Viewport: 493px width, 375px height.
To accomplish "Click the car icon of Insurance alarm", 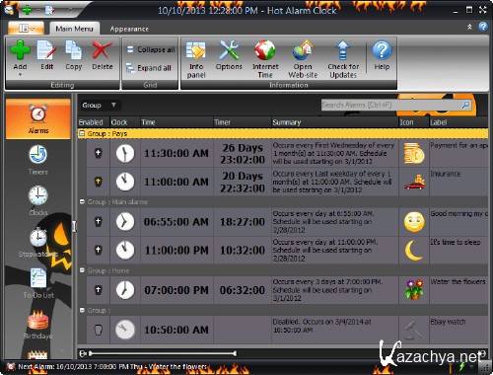I will click(x=414, y=183).
